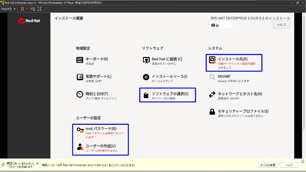This screenshot has width=306, height=172.
Task: Click the Red Hat logo
Action: [29, 21]
